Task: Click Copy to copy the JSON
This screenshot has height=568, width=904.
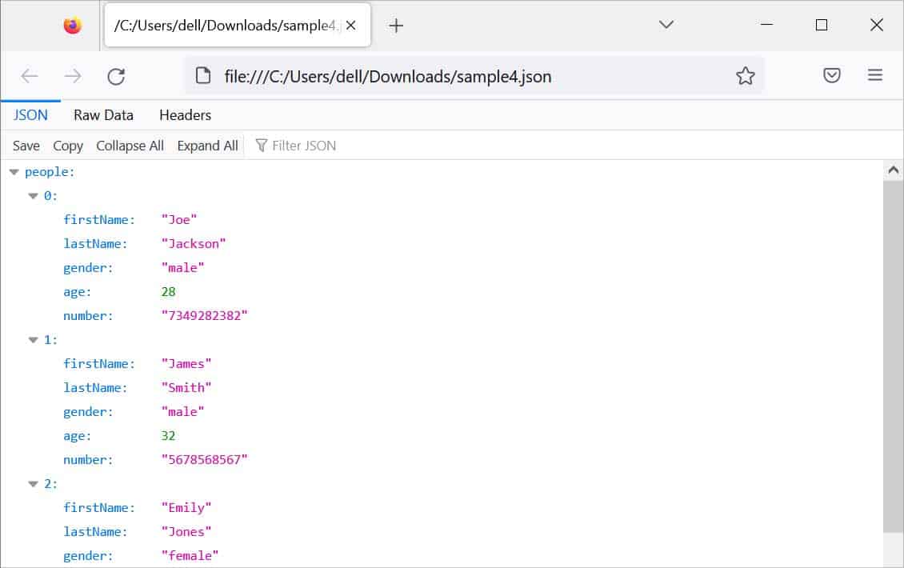Action: (67, 145)
